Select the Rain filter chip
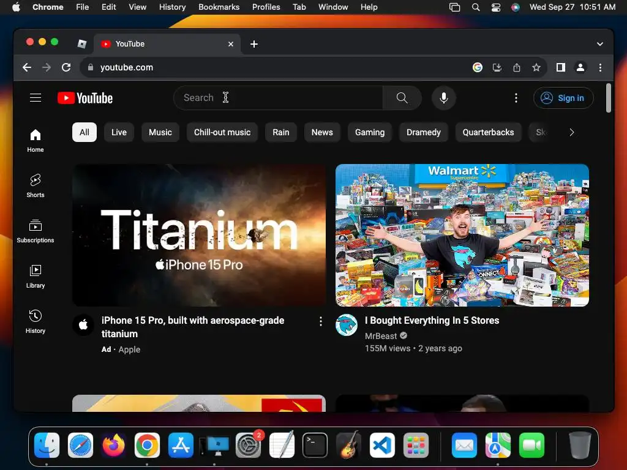The height and width of the screenshot is (470, 627). point(280,132)
